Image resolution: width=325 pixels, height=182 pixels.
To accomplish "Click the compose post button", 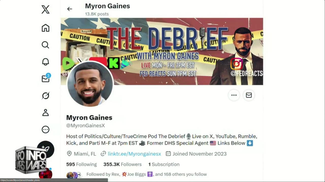I will [46, 149].
